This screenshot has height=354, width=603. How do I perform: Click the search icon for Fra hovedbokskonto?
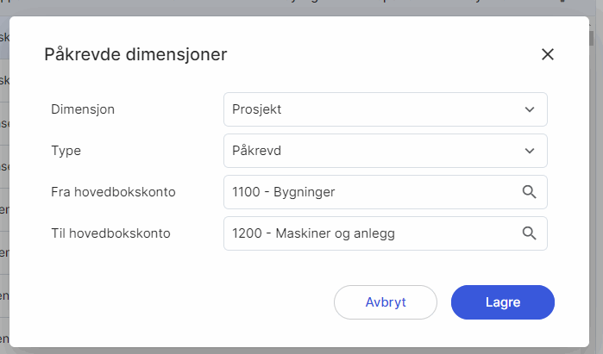click(530, 191)
